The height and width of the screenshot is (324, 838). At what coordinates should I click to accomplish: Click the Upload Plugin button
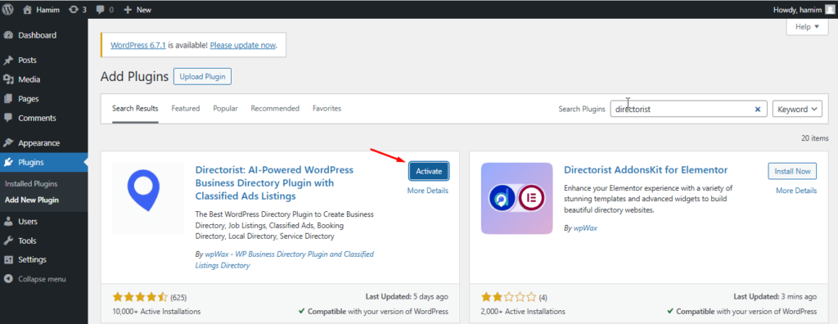pyautogui.click(x=203, y=76)
